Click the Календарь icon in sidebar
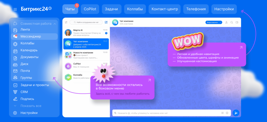This screenshot has width=267, height=122. pos(15,51)
